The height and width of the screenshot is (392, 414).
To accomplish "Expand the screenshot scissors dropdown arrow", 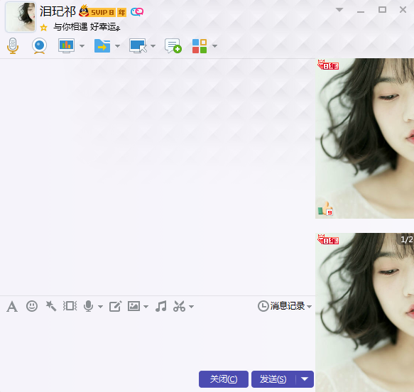I will 192,307.
